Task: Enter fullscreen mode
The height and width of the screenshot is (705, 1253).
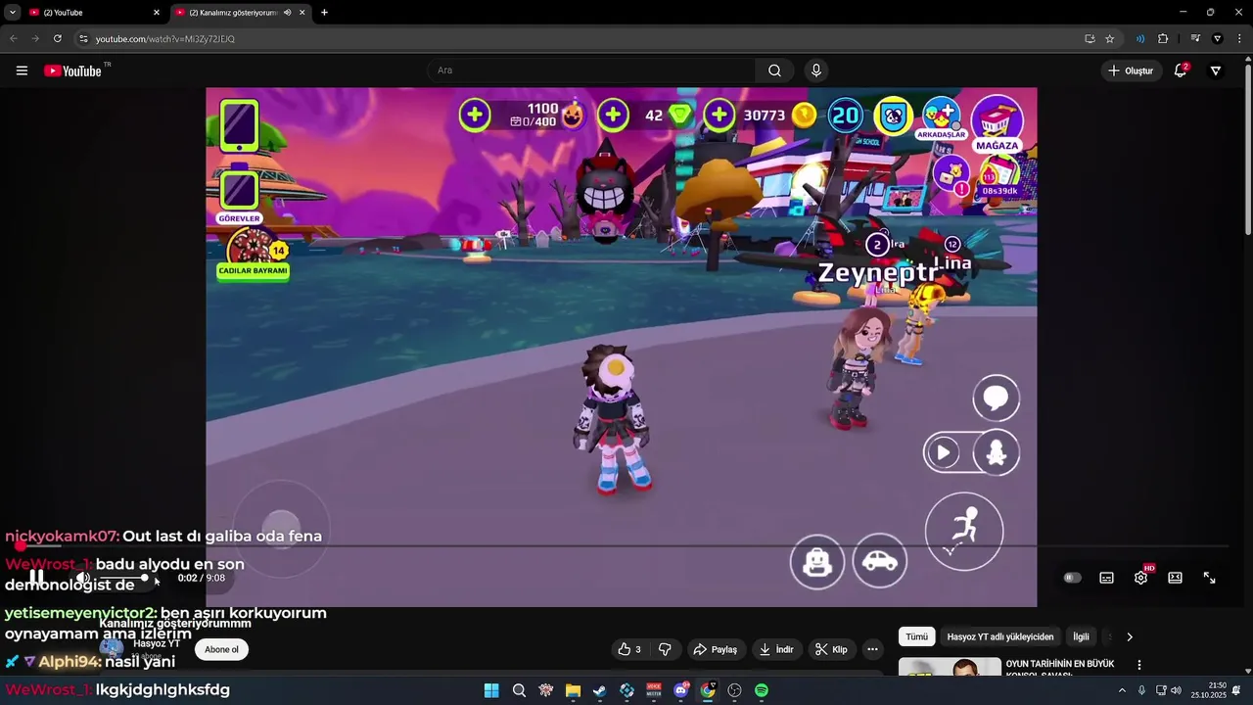Action: [1209, 578]
